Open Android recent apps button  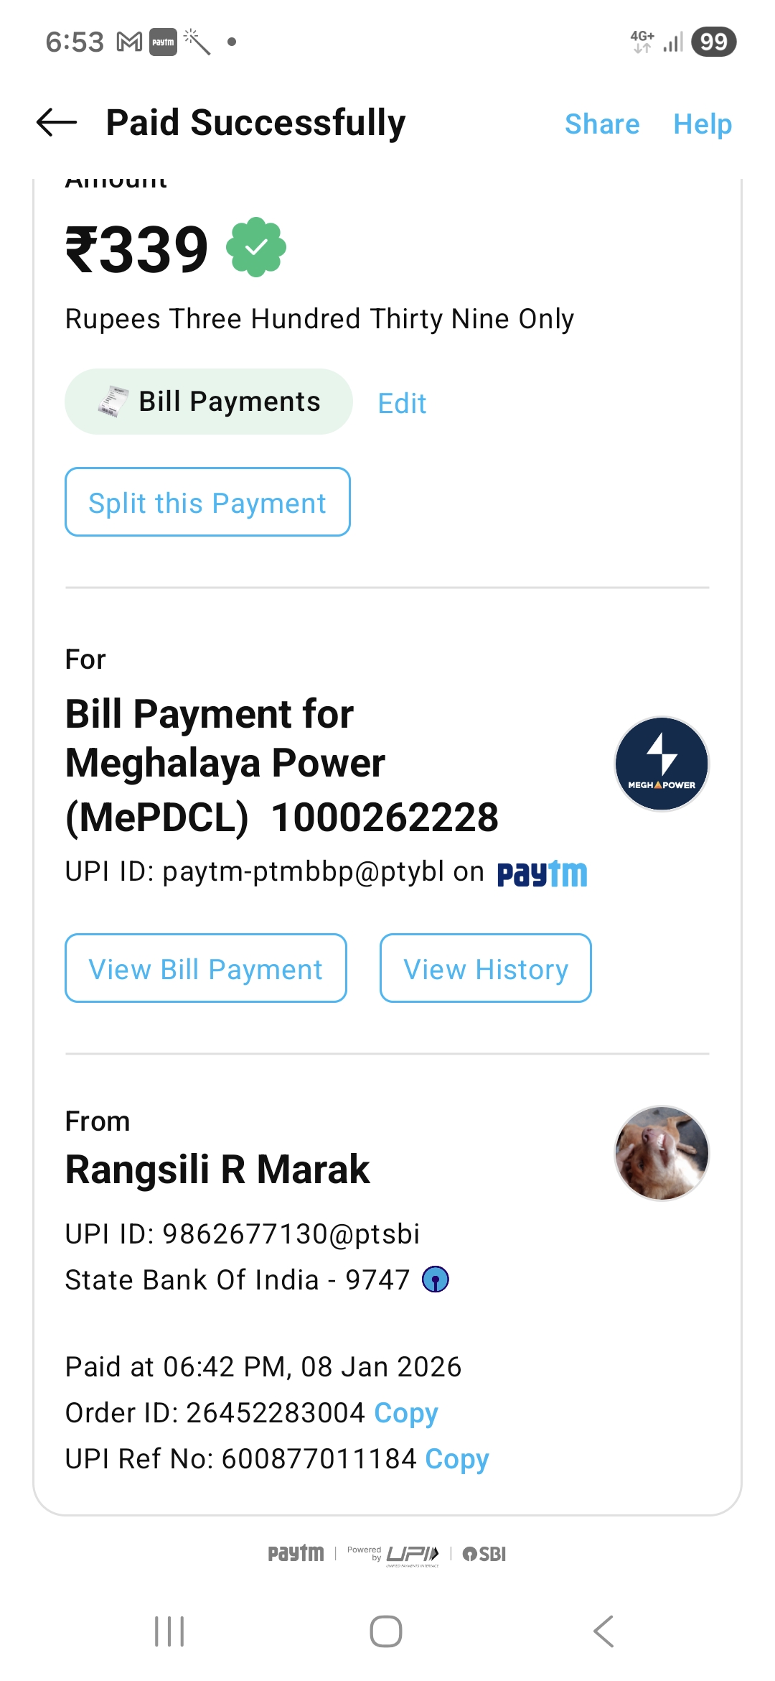[169, 1631]
